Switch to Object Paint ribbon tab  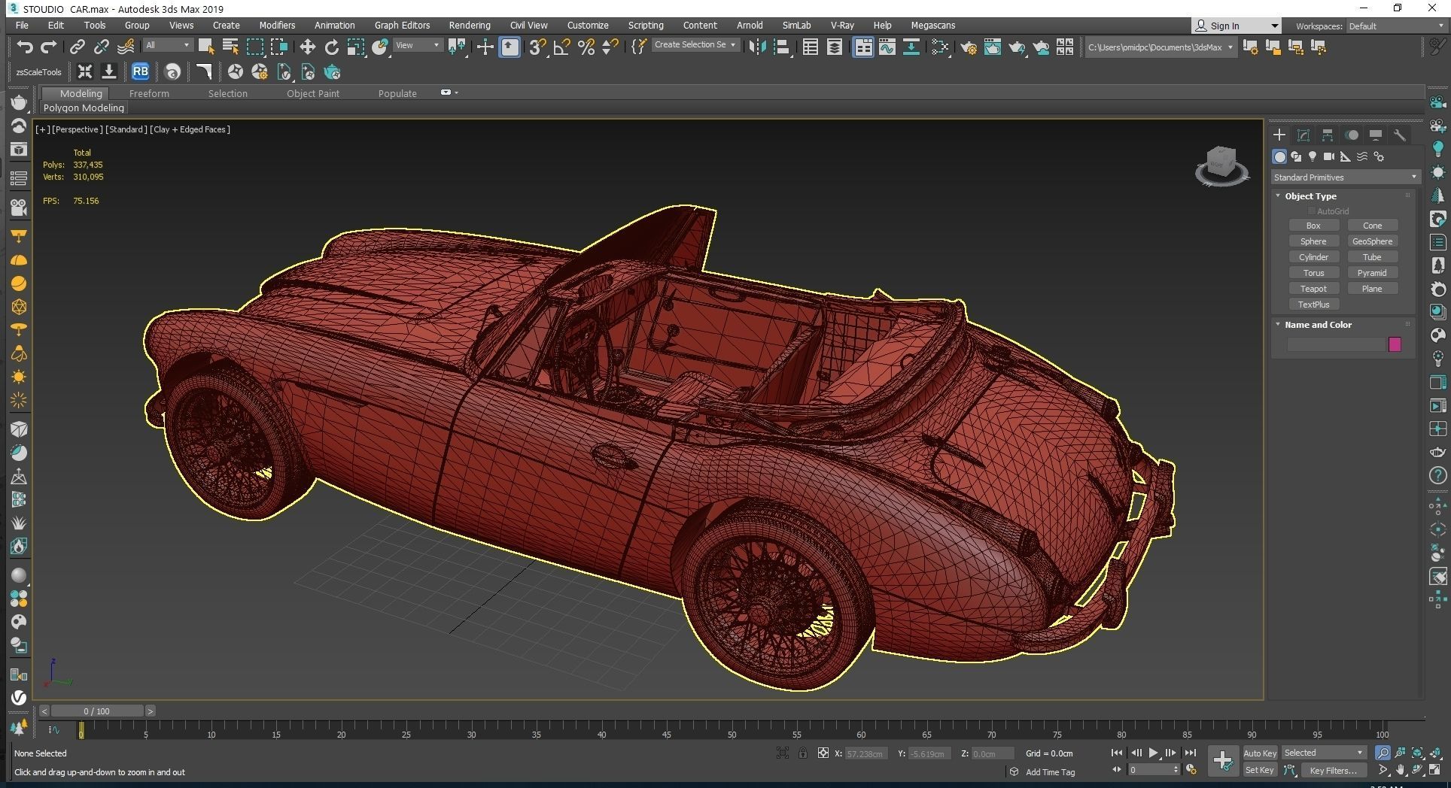point(313,93)
